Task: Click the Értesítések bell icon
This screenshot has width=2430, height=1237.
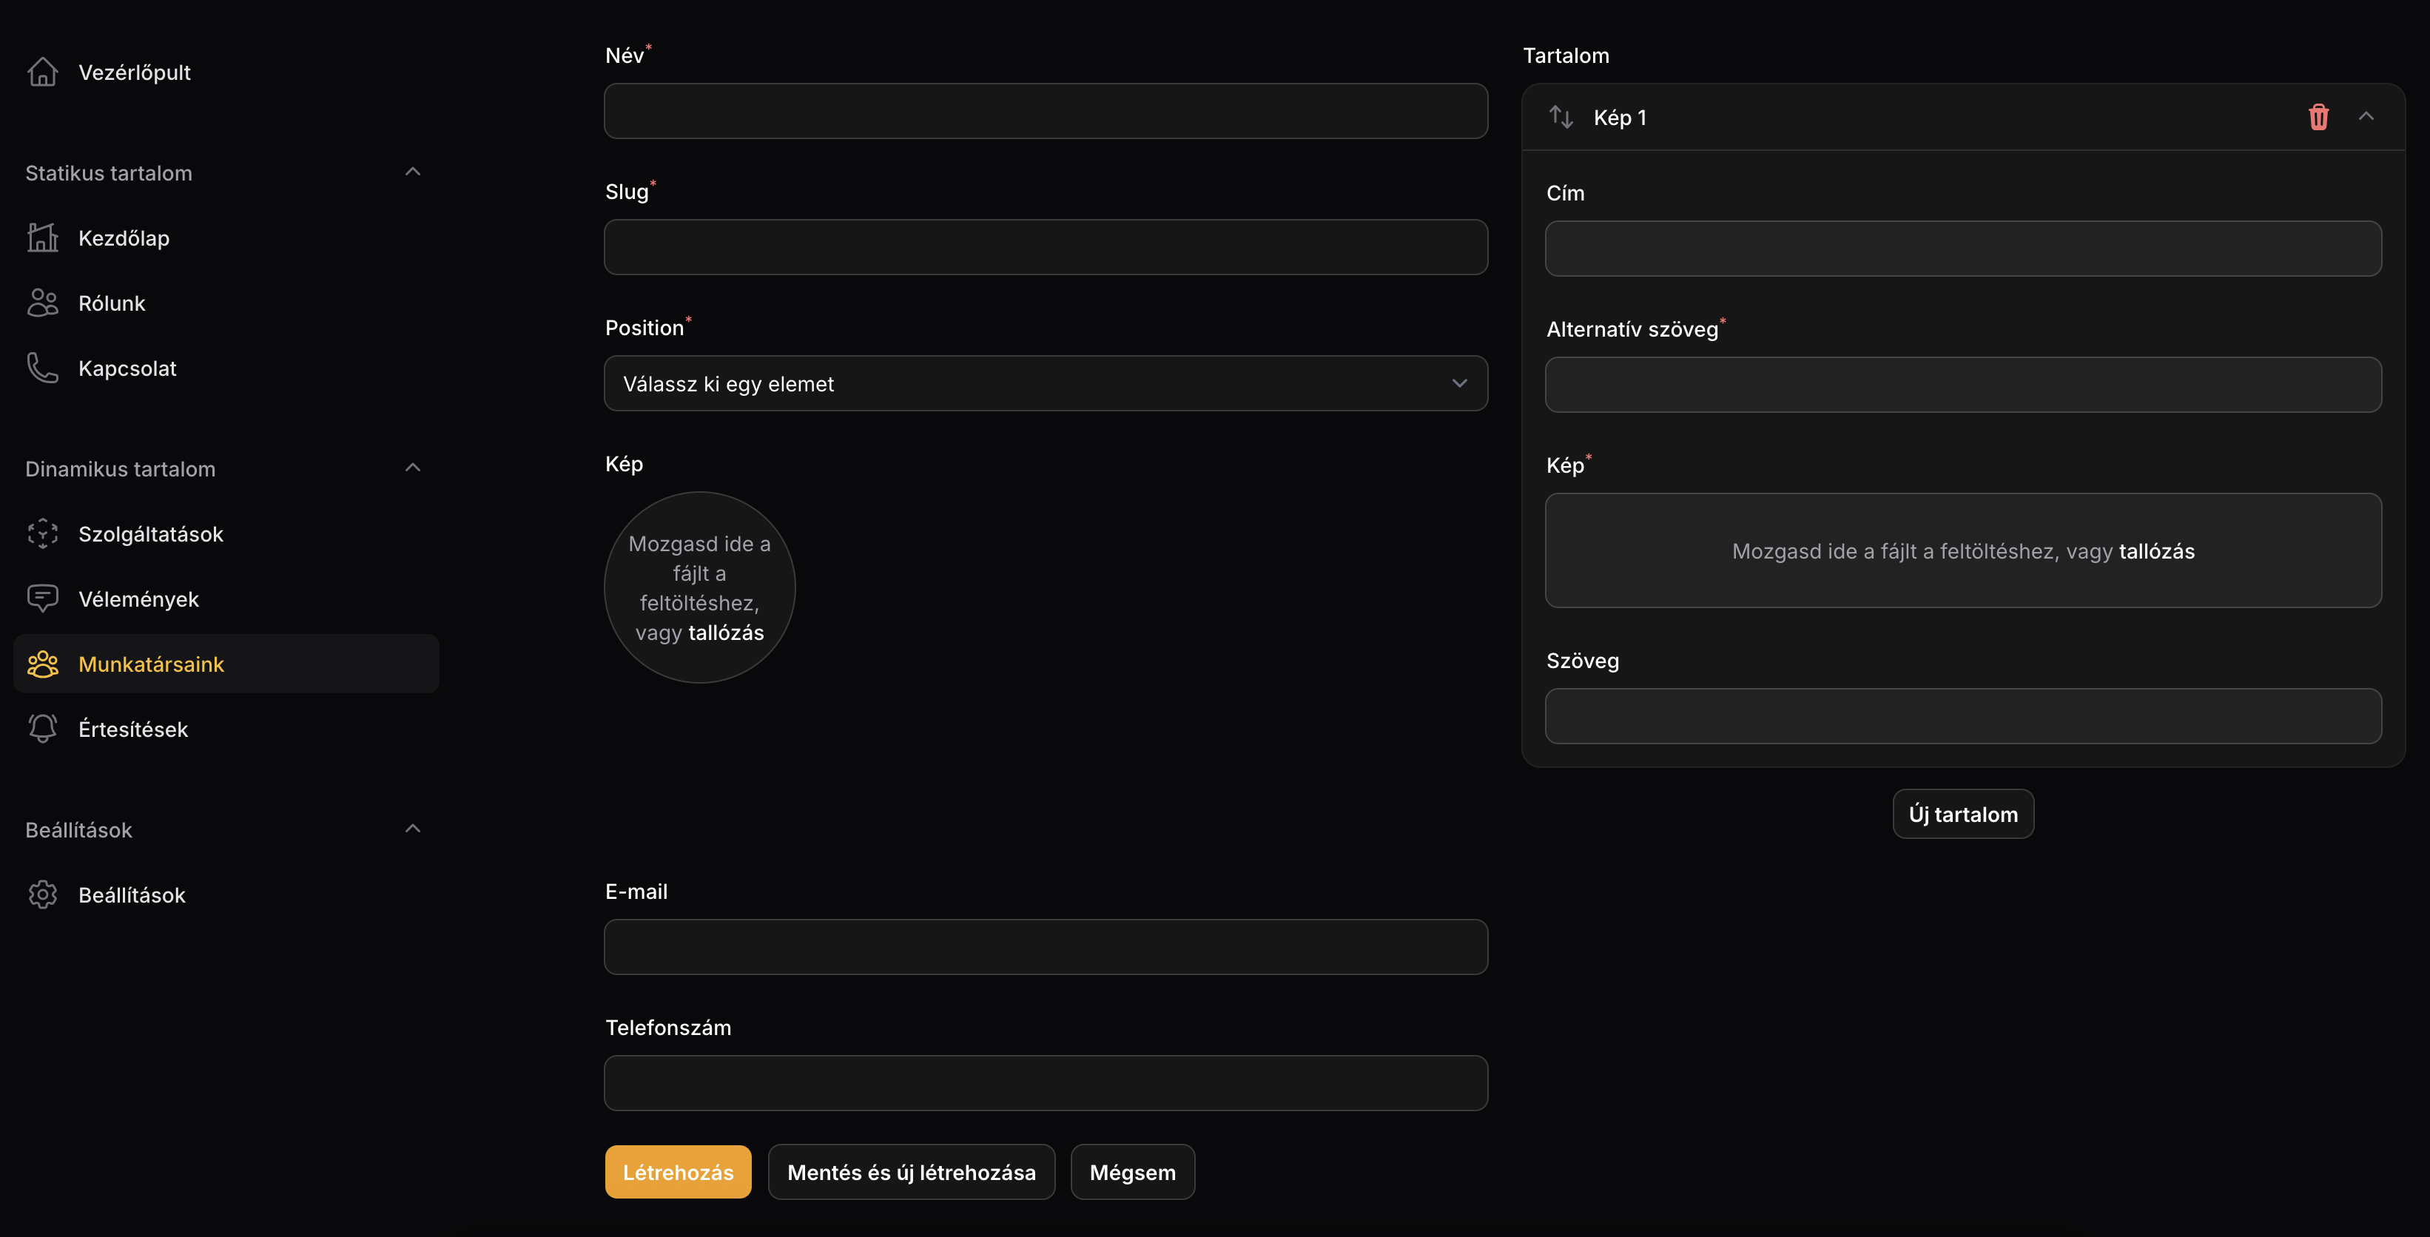Action: click(42, 729)
